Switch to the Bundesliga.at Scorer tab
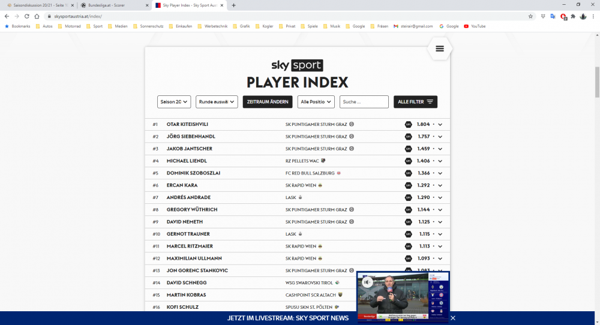The width and height of the screenshot is (600, 325). (114, 5)
